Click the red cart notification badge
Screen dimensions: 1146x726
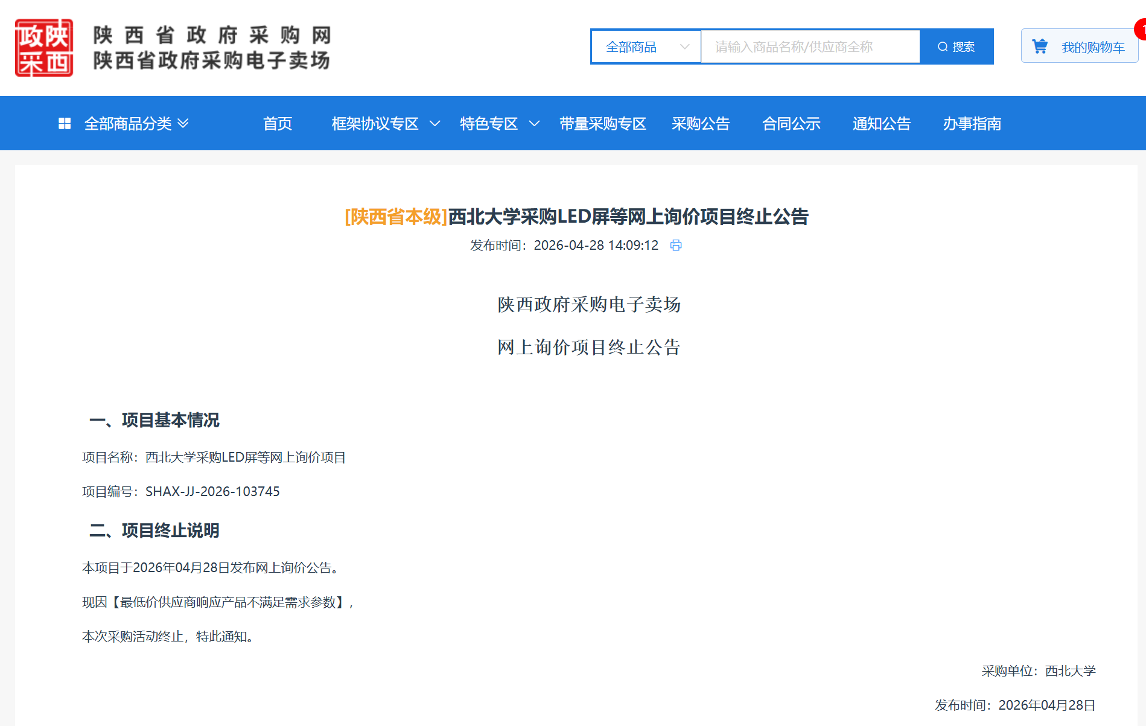(1140, 30)
